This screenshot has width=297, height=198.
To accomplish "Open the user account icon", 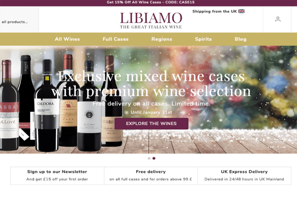I will point(278,19).
